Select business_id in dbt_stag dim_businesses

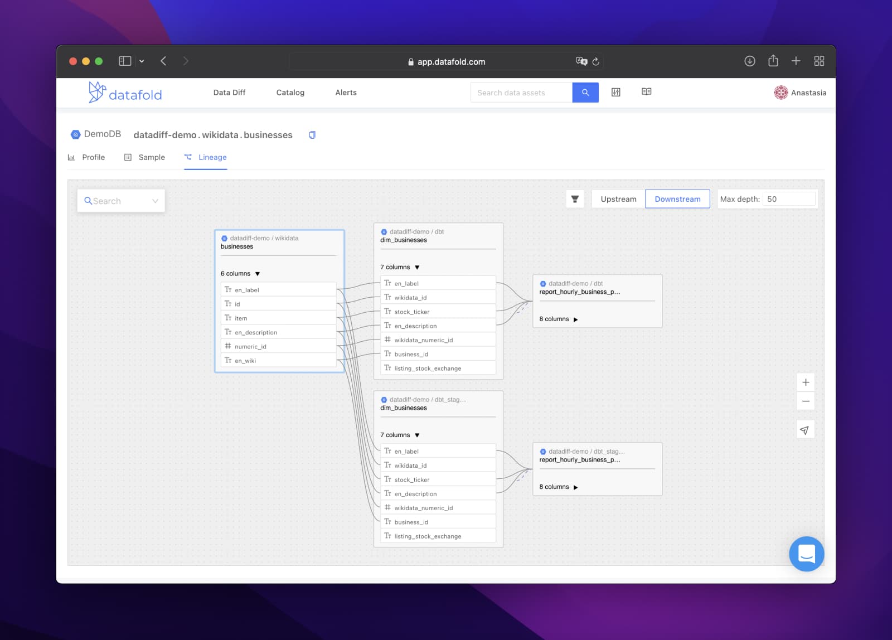tap(438, 522)
